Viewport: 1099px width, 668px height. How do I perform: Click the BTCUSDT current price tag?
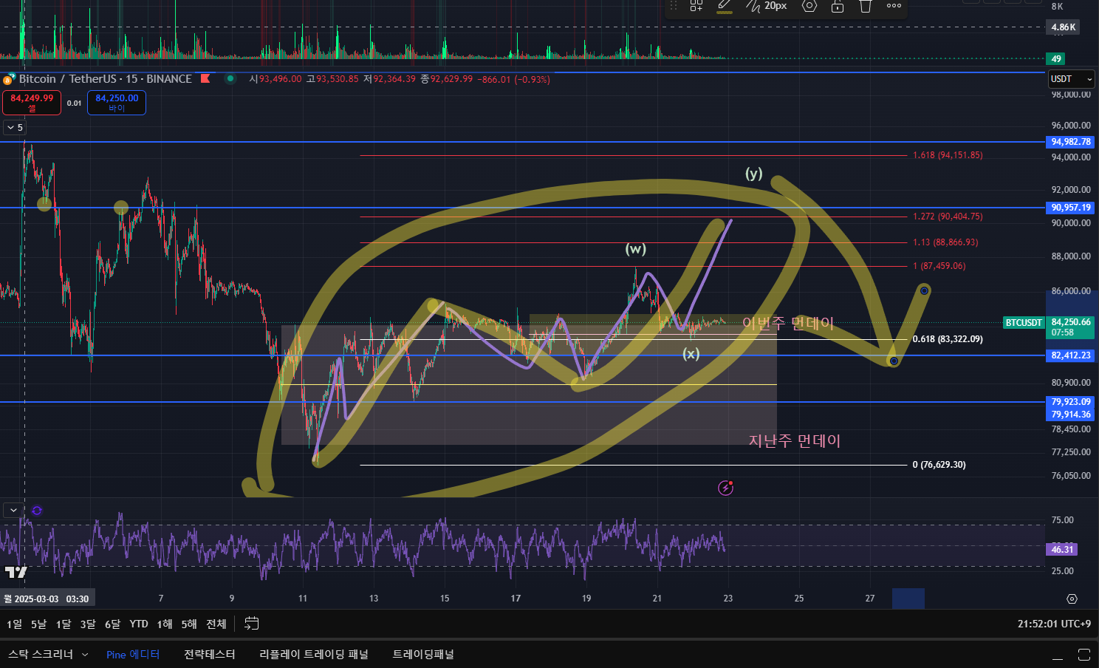click(1024, 323)
